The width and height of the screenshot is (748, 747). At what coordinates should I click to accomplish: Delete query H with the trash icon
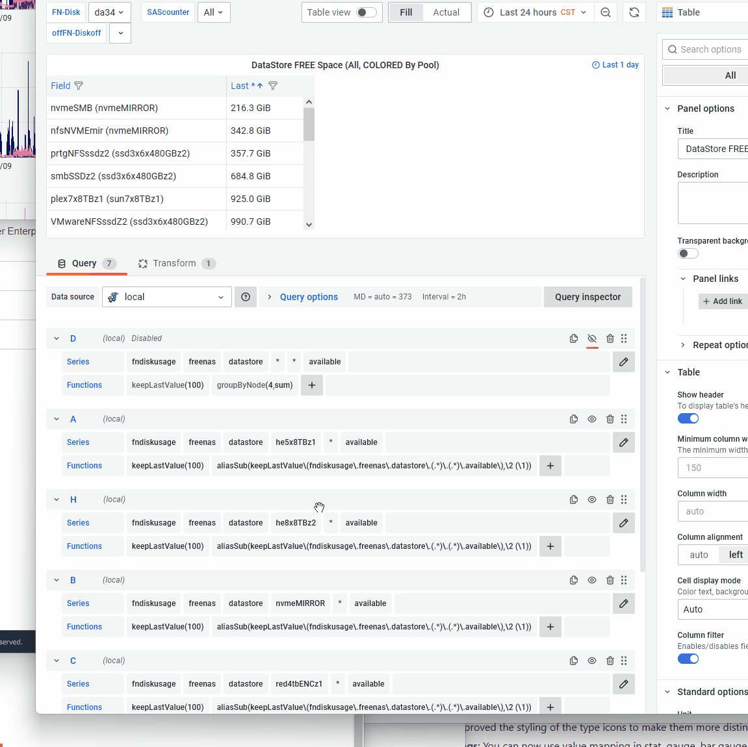tap(610, 500)
